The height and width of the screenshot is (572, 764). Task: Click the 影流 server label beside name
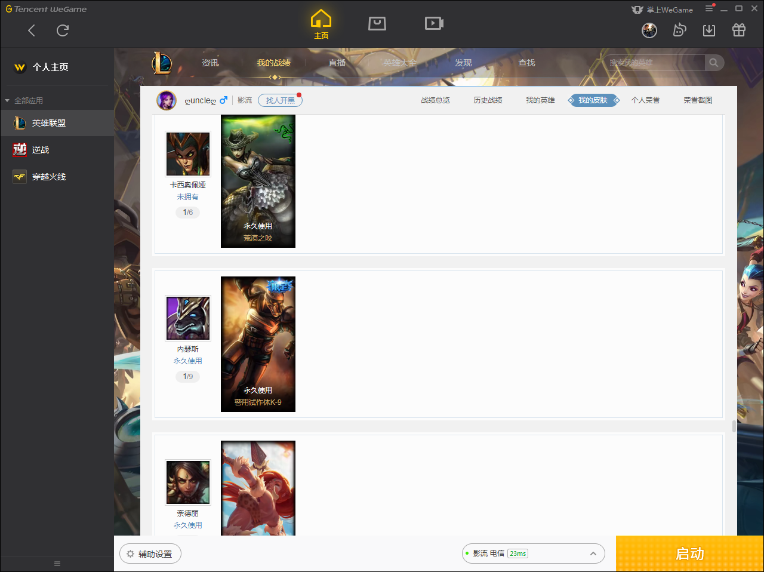[245, 100]
